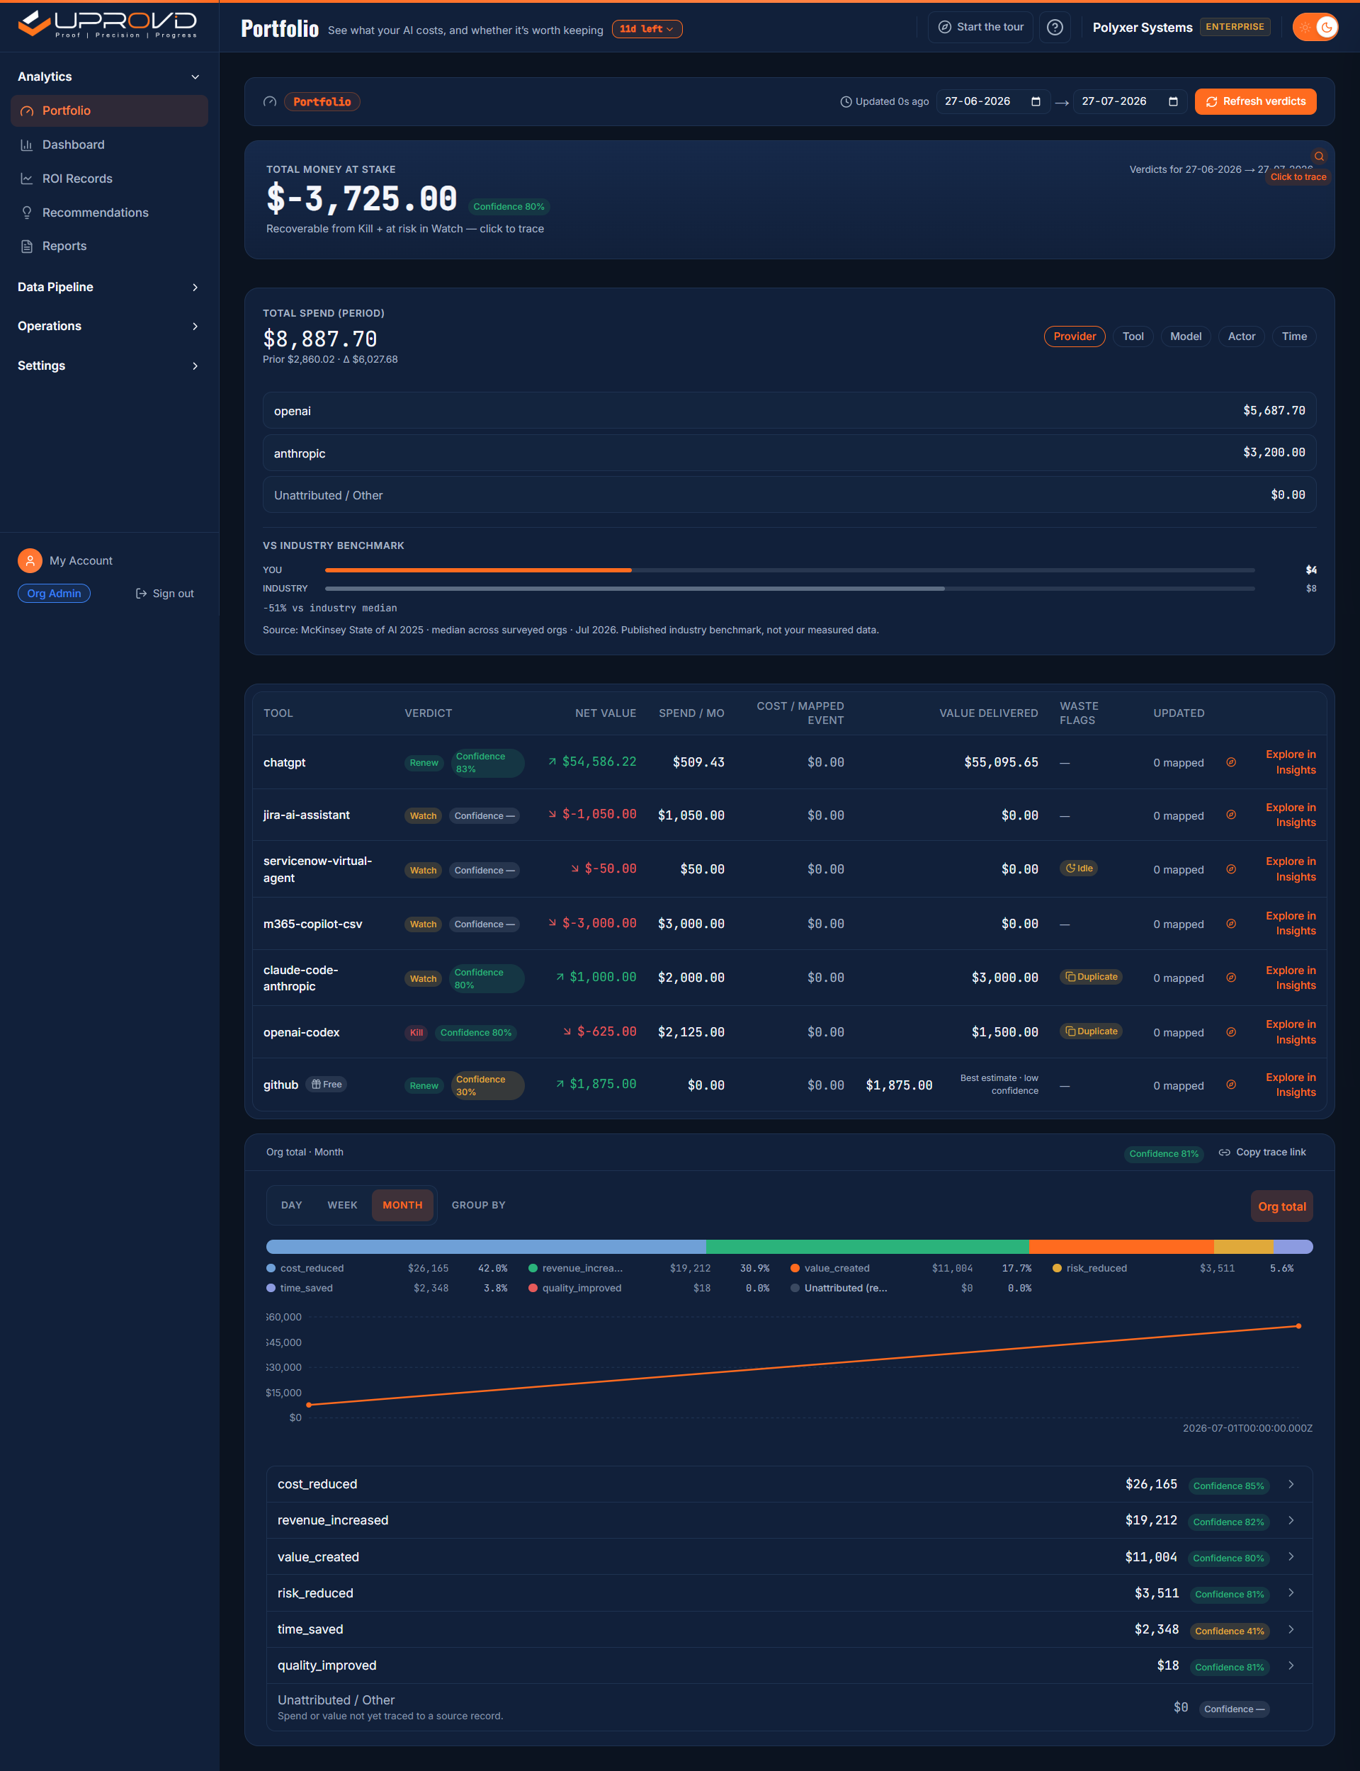Refresh verdicts
This screenshot has height=1771, width=1360.
[1256, 101]
